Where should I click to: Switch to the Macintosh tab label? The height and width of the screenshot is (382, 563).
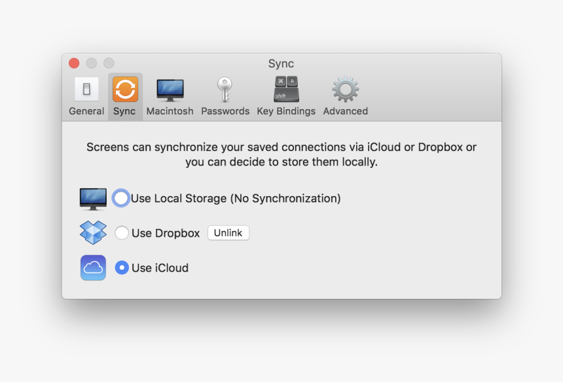pos(170,111)
